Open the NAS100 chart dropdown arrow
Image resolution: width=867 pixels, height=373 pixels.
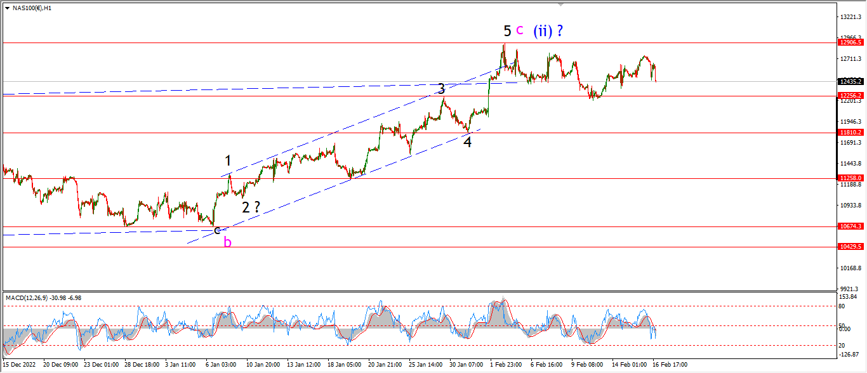pyautogui.click(x=7, y=8)
